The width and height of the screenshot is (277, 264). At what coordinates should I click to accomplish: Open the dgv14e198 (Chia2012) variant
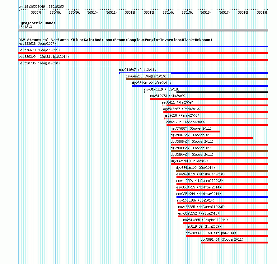click(190, 161)
